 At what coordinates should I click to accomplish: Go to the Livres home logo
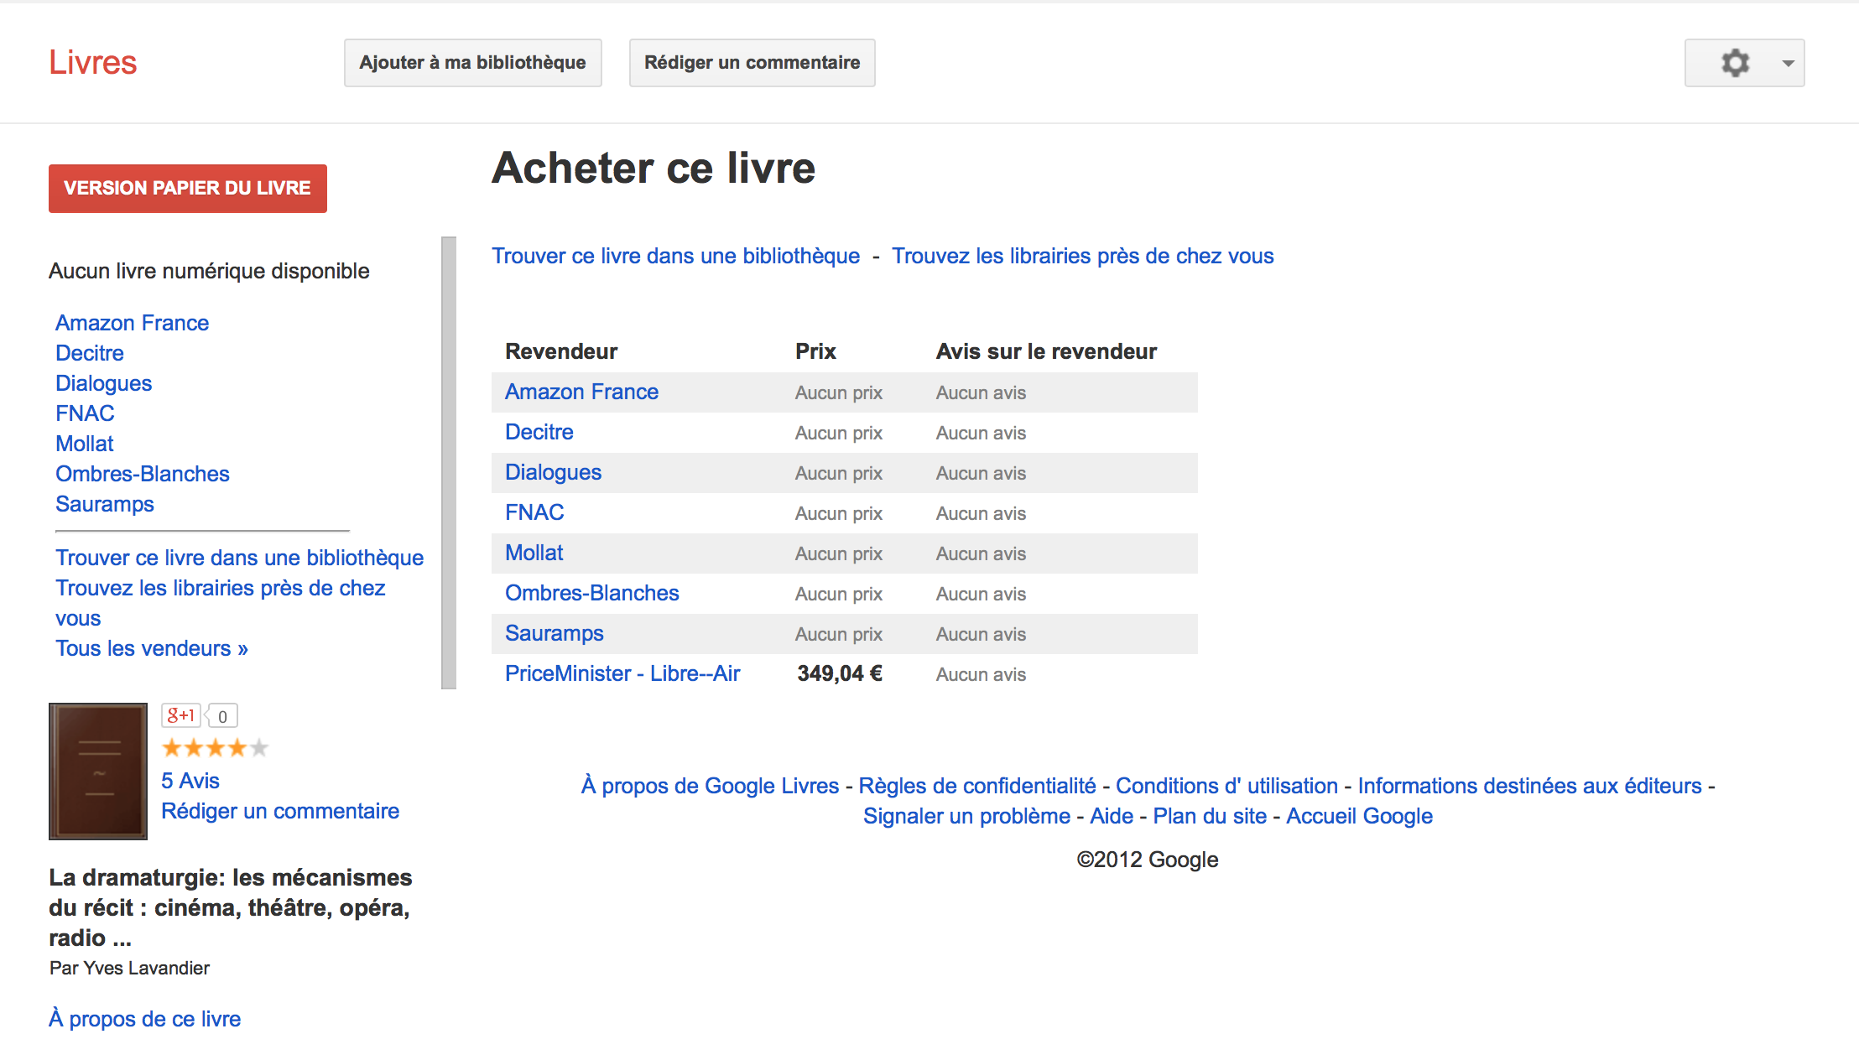(x=92, y=63)
